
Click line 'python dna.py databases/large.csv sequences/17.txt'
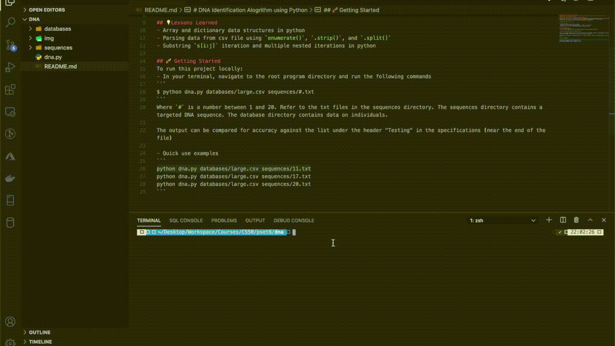coord(234,176)
